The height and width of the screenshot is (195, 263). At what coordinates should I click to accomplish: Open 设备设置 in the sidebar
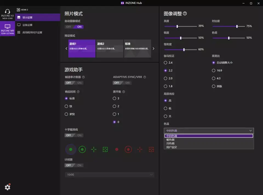[27, 25]
